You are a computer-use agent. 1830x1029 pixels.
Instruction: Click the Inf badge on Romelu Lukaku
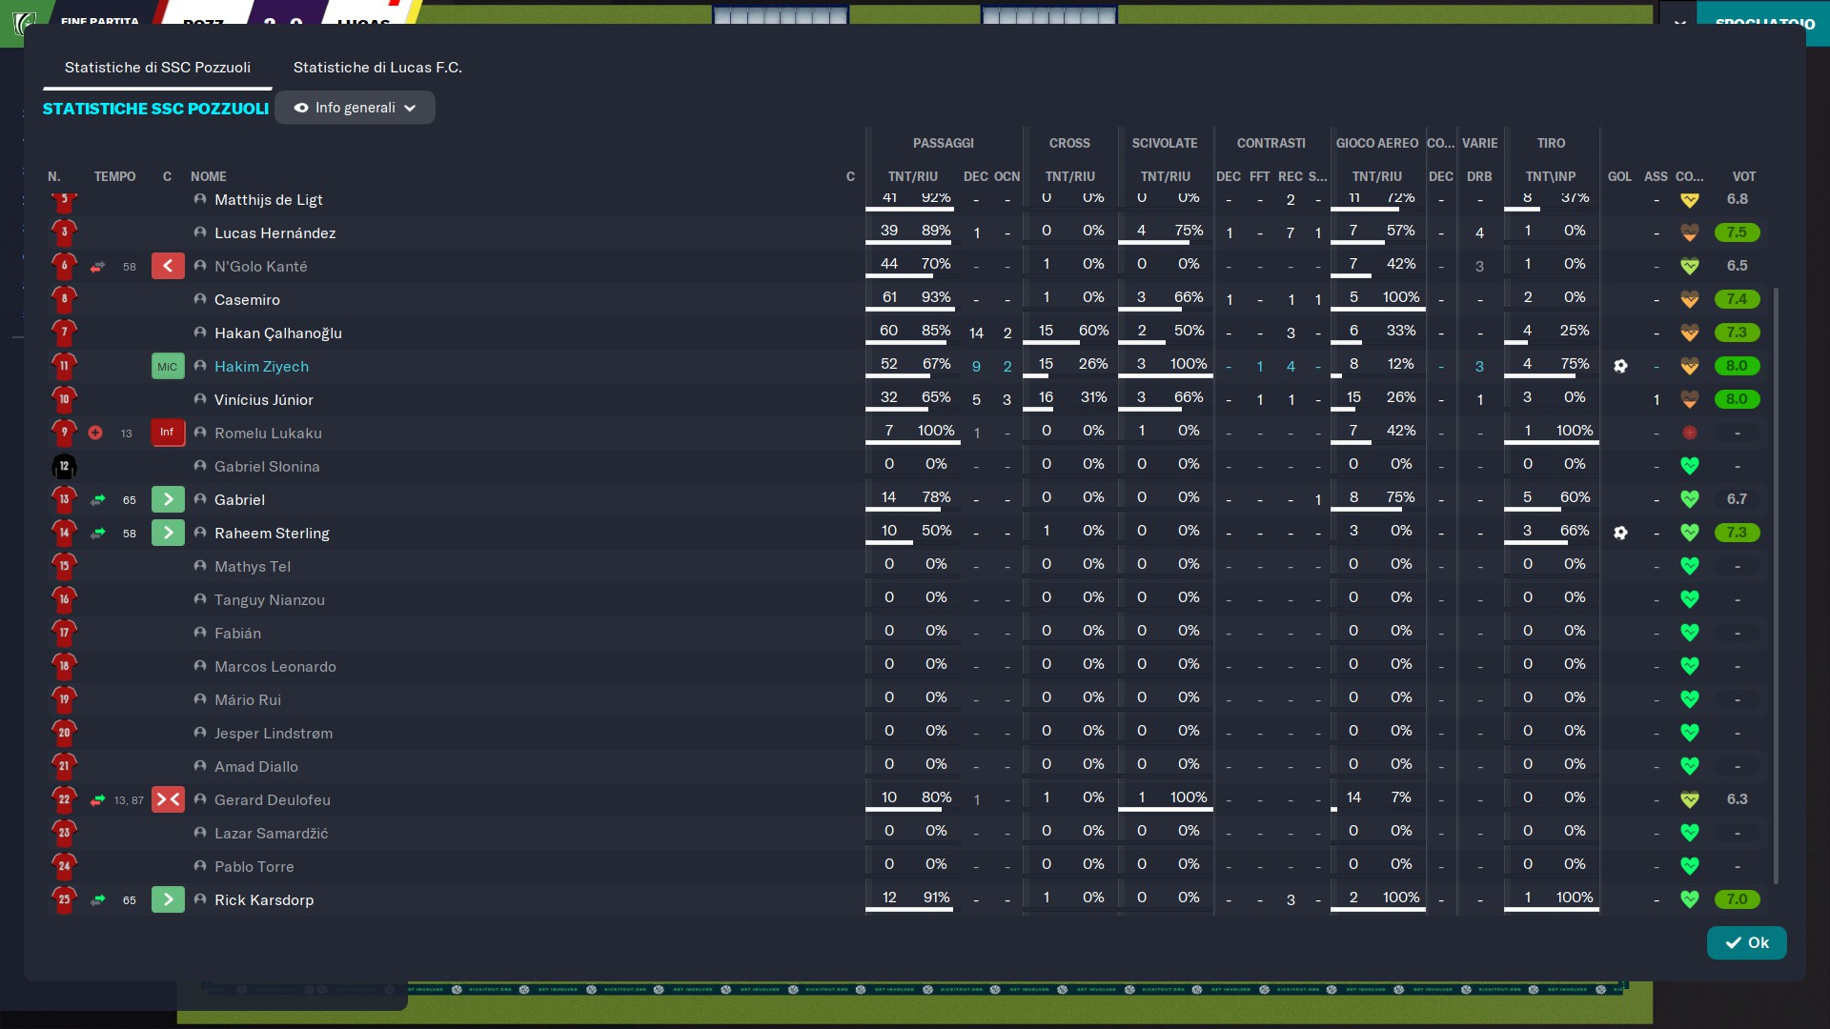click(168, 433)
